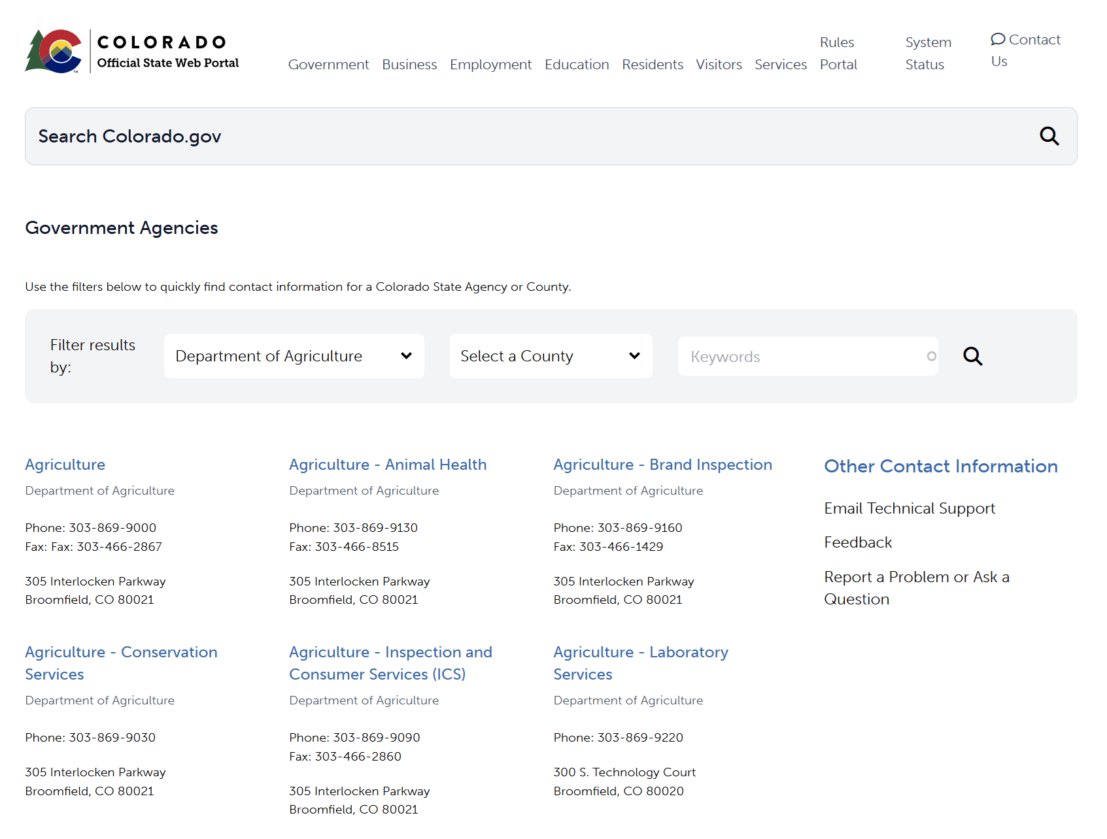Go to System Status page

(x=928, y=54)
